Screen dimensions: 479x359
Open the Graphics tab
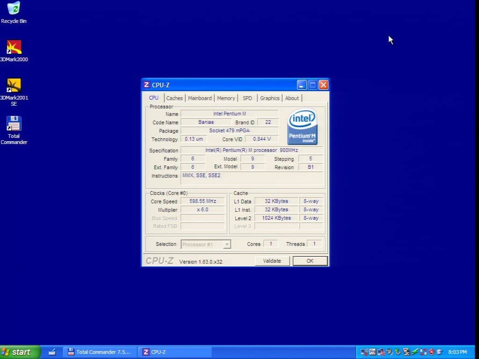270,98
